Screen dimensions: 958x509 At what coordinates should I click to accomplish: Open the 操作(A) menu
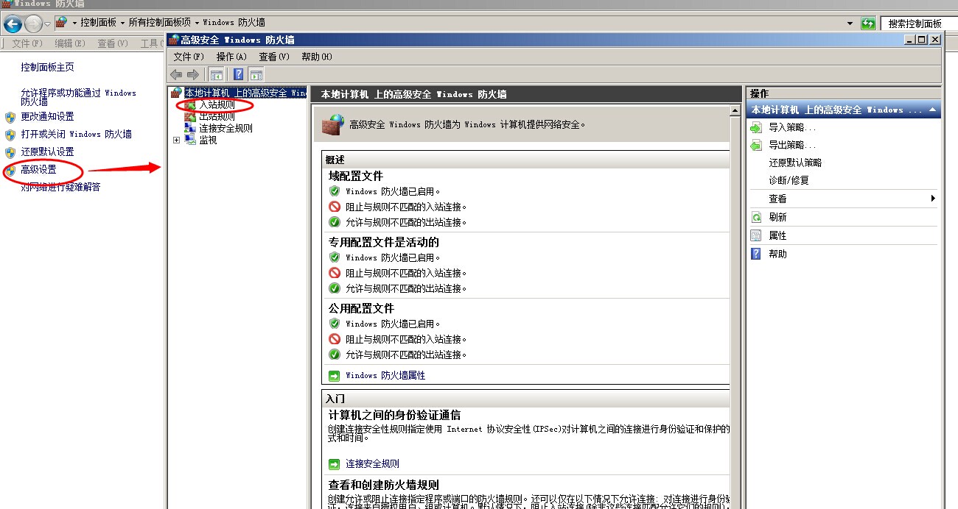click(231, 57)
